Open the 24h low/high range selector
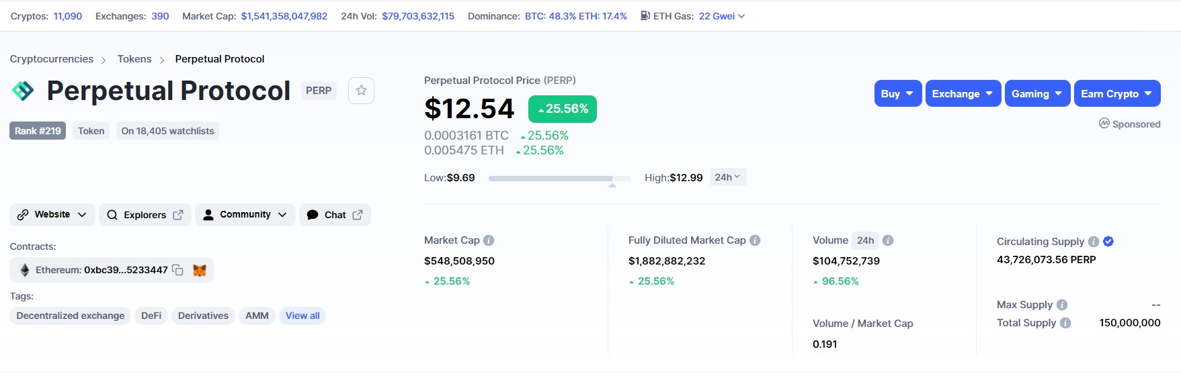This screenshot has height=380, width=1181. 728,177
